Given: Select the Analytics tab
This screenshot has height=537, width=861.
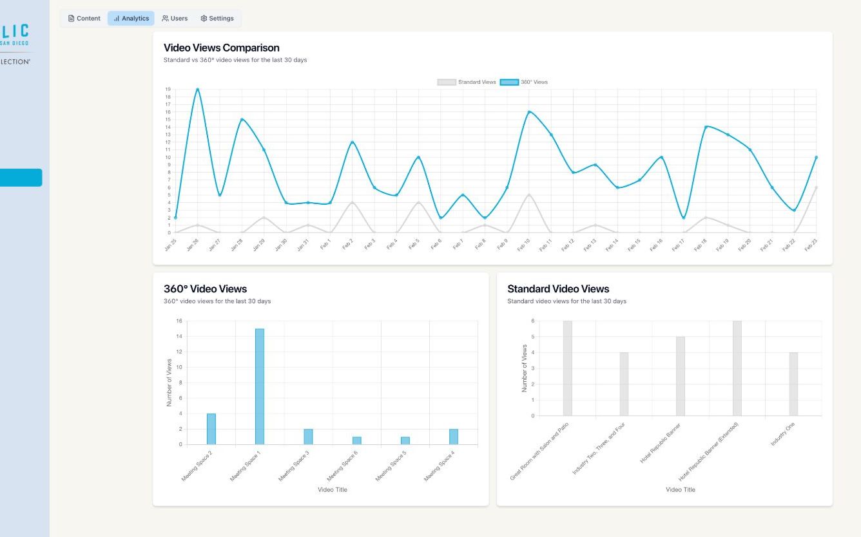Looking at the screenshot, I should tap(131, 19).
